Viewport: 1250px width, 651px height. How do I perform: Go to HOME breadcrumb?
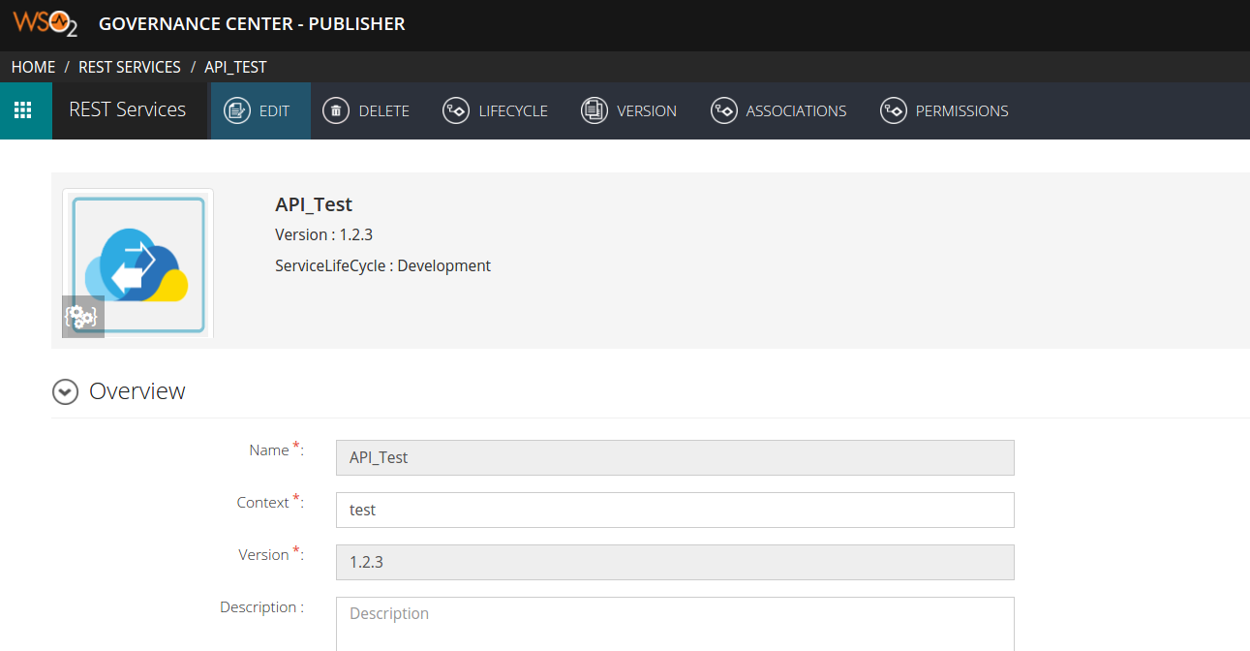coord(33,67)
